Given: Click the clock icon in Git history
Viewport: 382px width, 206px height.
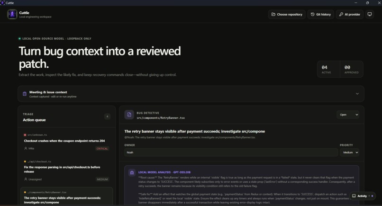Looking at the screenshot, I should (x=313, y=14).
